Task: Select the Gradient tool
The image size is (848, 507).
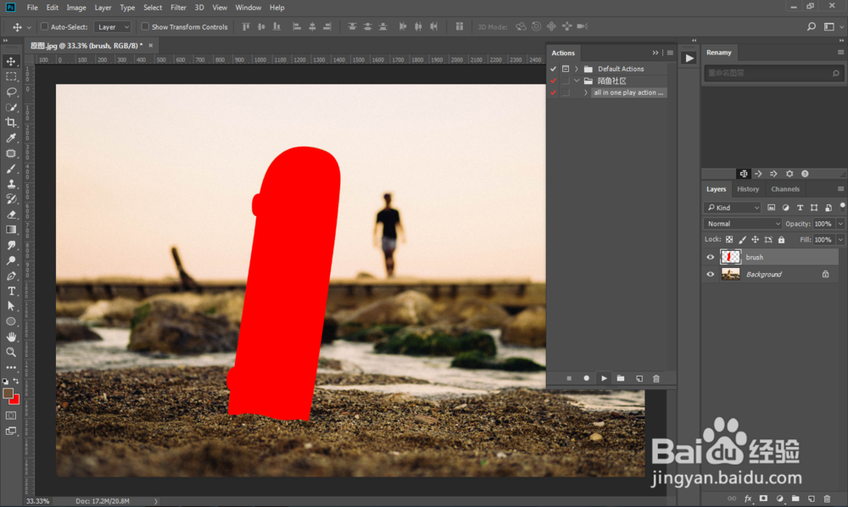Action: 11,230
